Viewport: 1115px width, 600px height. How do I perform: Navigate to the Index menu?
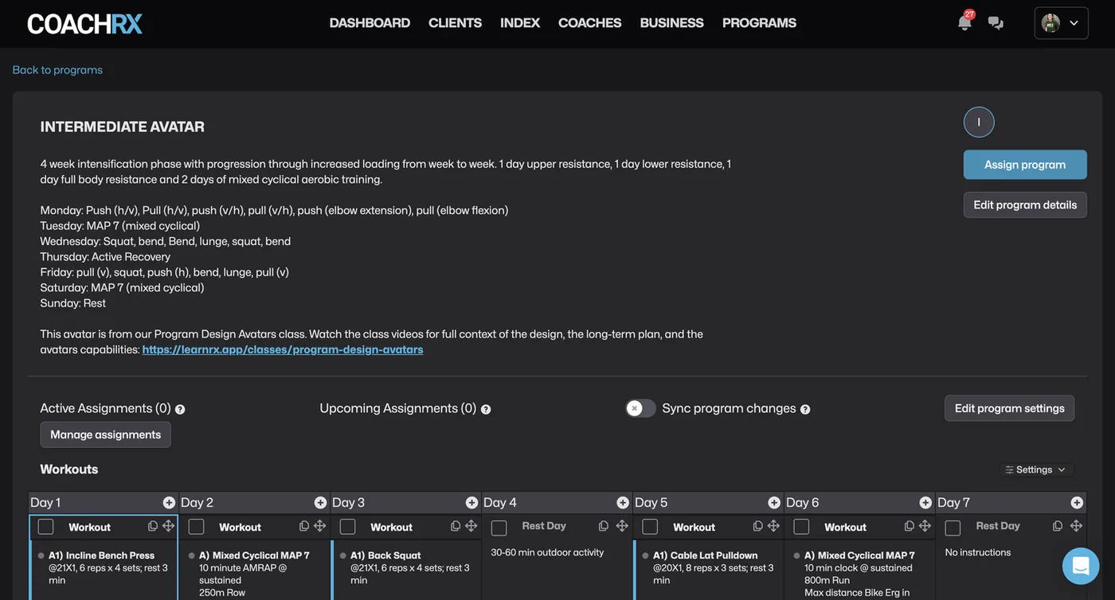520,23
